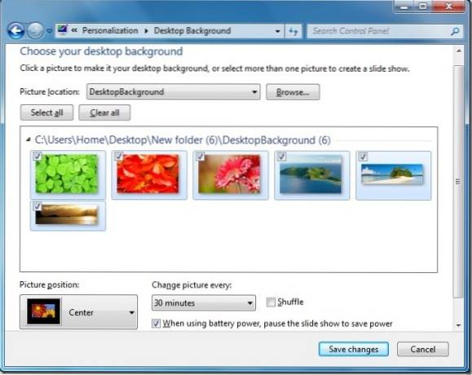Go back with the blue Back arrow
472x375 pixels.
click(15, 30)
